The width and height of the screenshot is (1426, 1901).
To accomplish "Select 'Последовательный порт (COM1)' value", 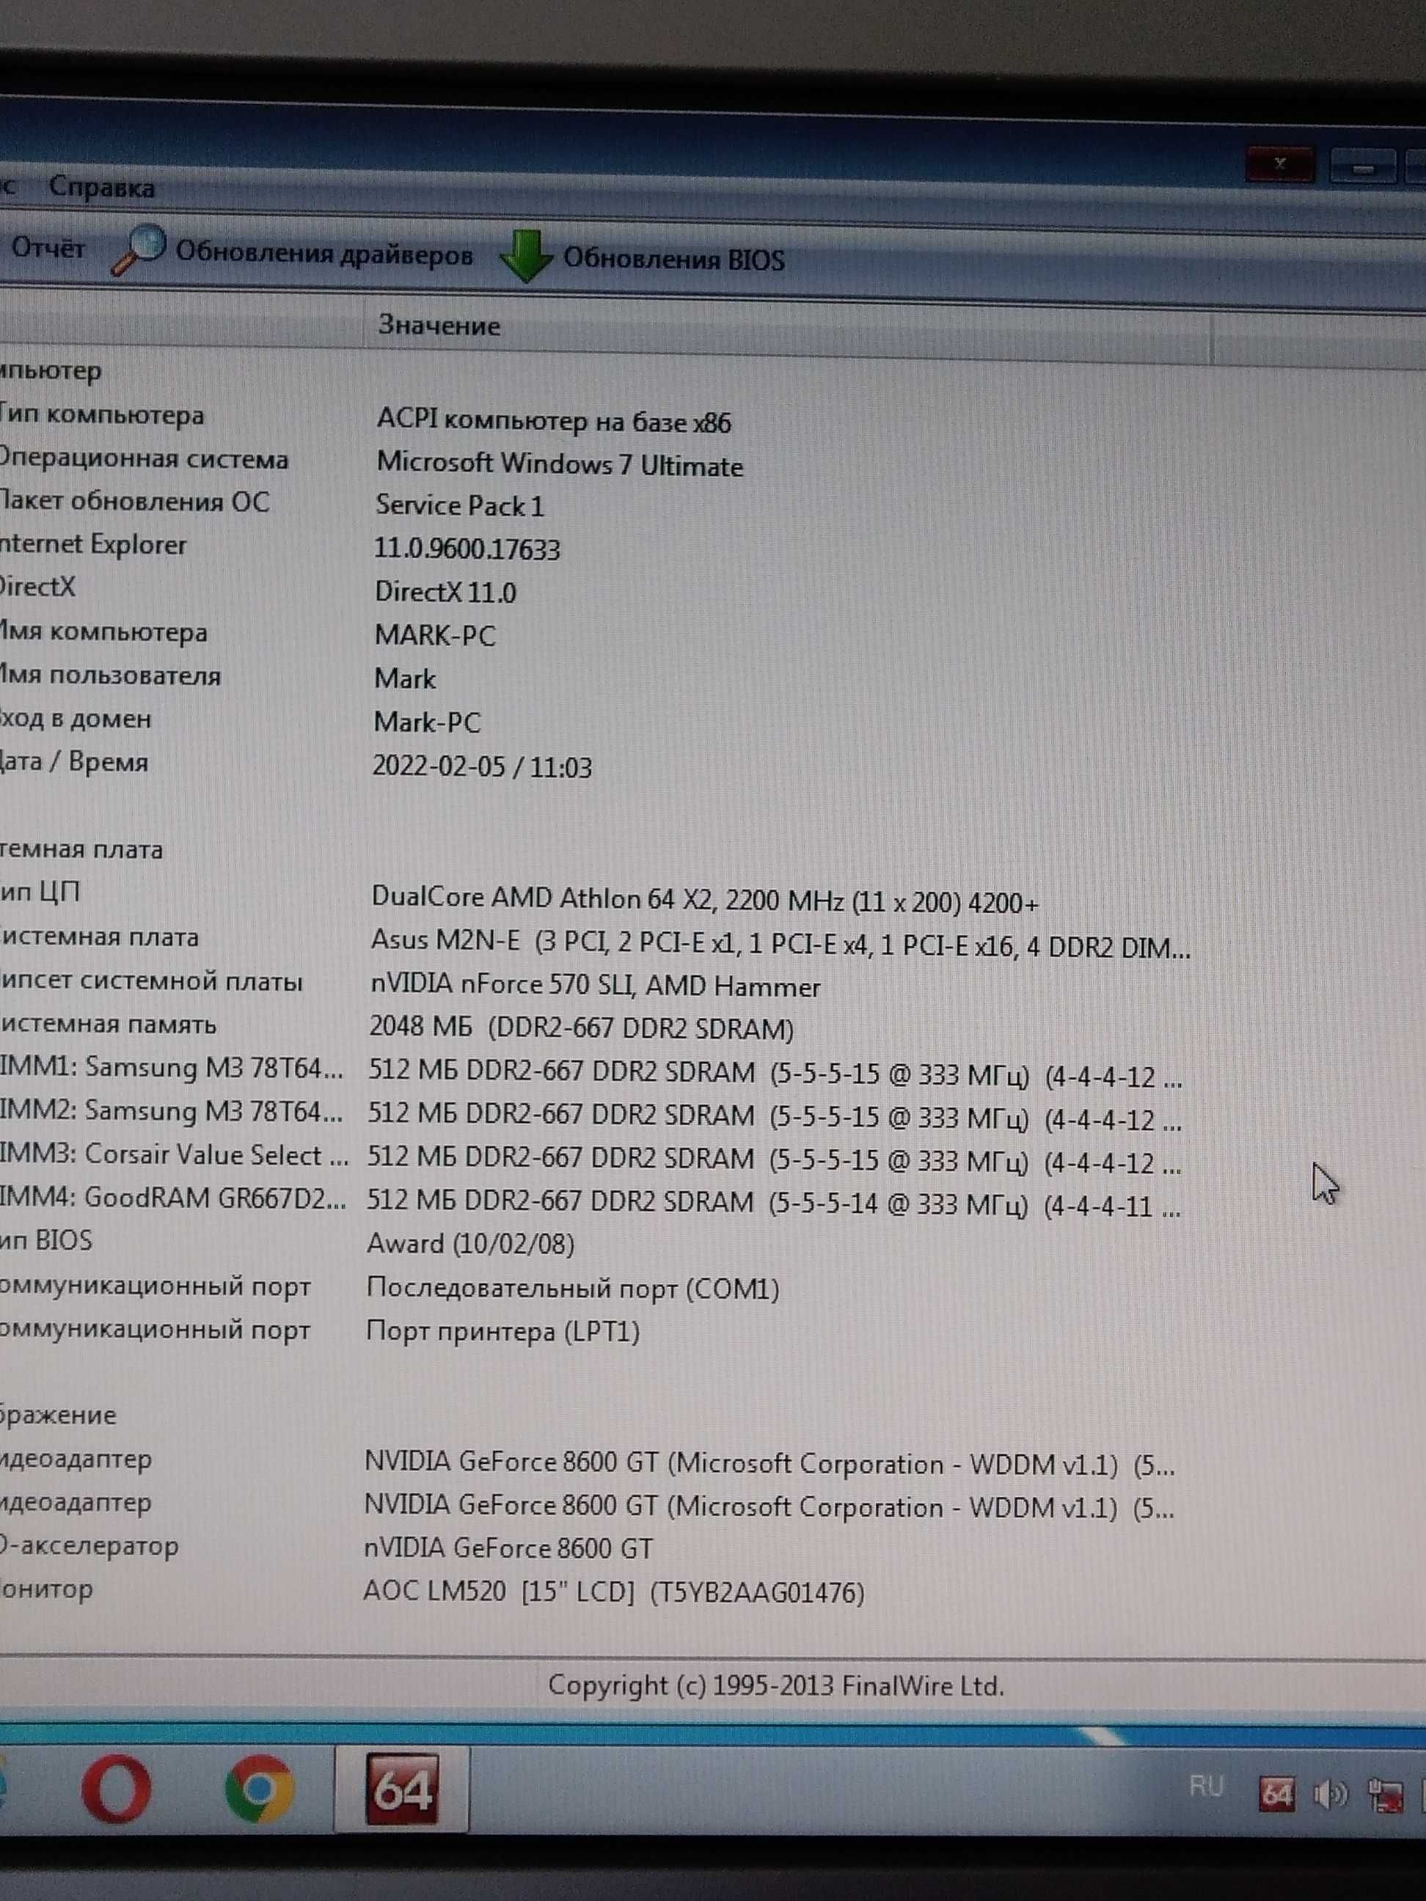I will (x=574, y=1289).
